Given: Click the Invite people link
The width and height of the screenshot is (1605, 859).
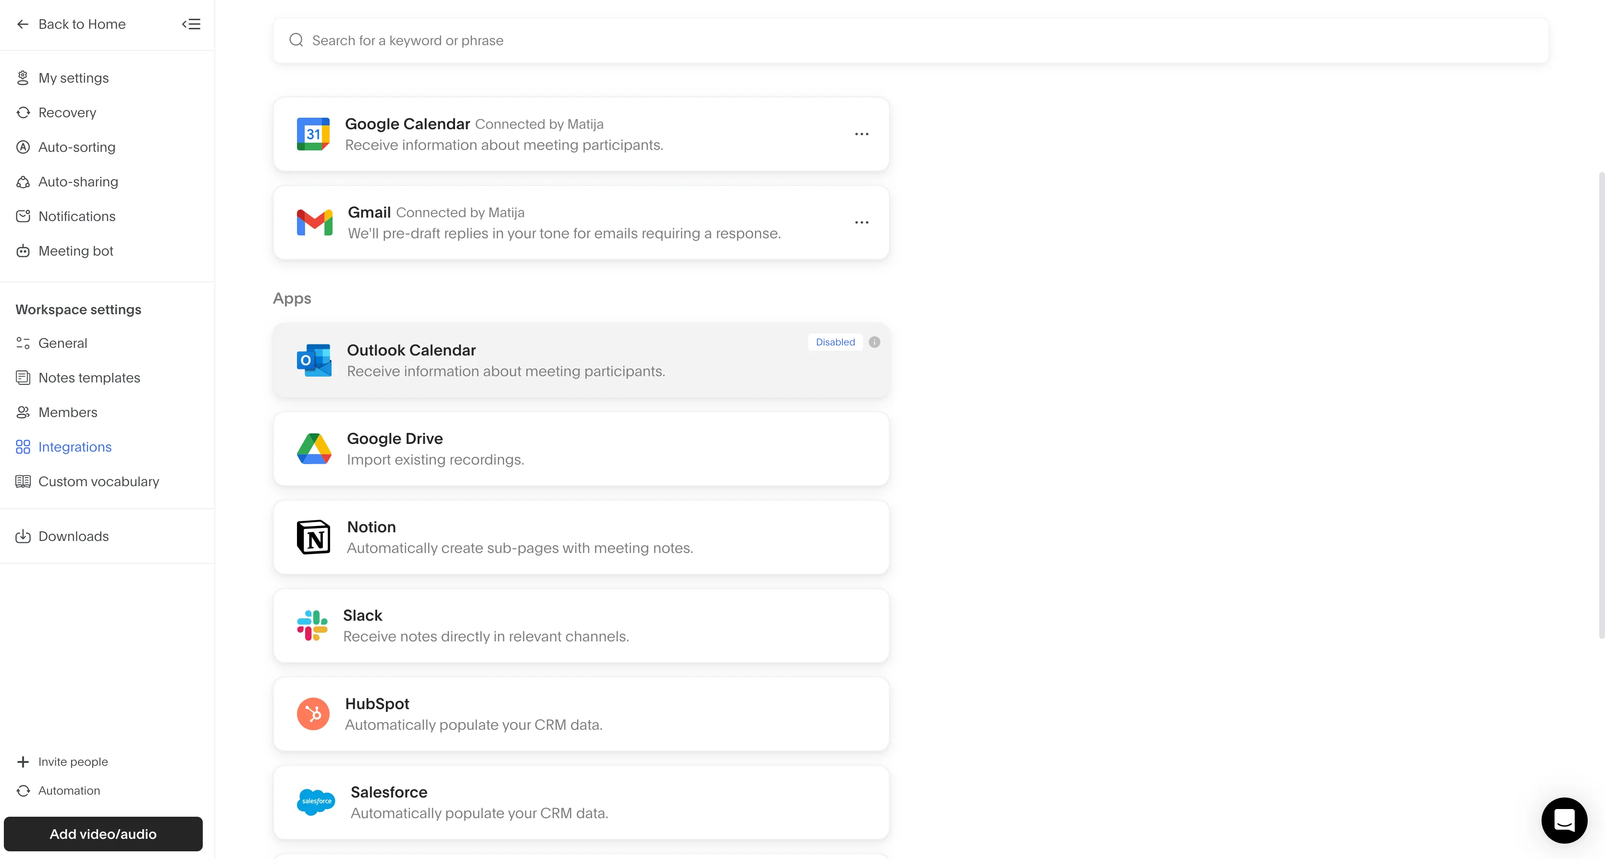Looking at the screenshot, I should (73, 761).
